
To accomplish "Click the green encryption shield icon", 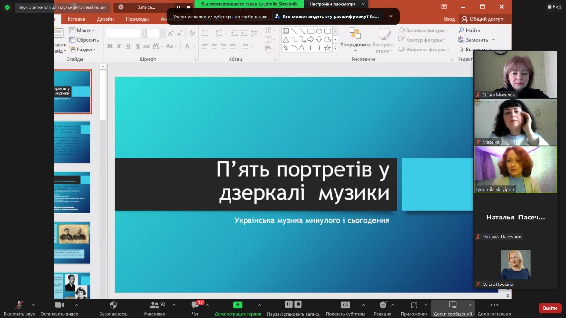I will point(7,7).
